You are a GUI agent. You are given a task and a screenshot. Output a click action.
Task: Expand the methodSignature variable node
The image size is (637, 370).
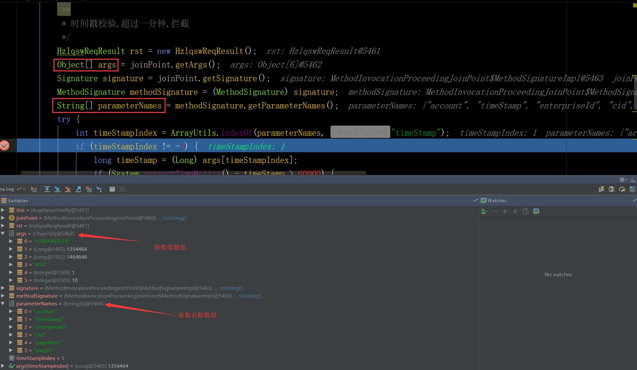coord(3,296)
